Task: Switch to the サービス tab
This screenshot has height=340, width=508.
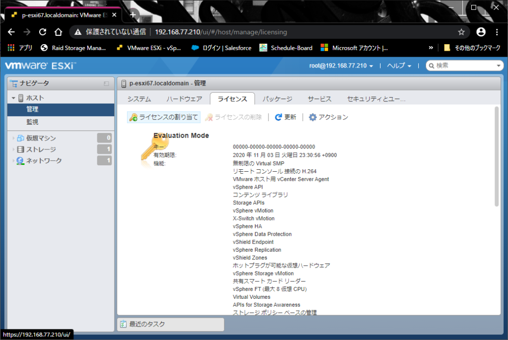Action: tap(319, 99)
